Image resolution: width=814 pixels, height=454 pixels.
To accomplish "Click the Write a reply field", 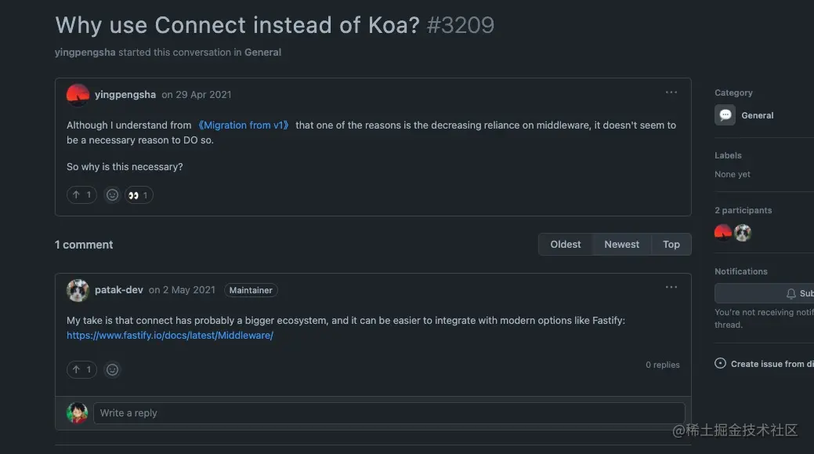I will tap(389, 413).
